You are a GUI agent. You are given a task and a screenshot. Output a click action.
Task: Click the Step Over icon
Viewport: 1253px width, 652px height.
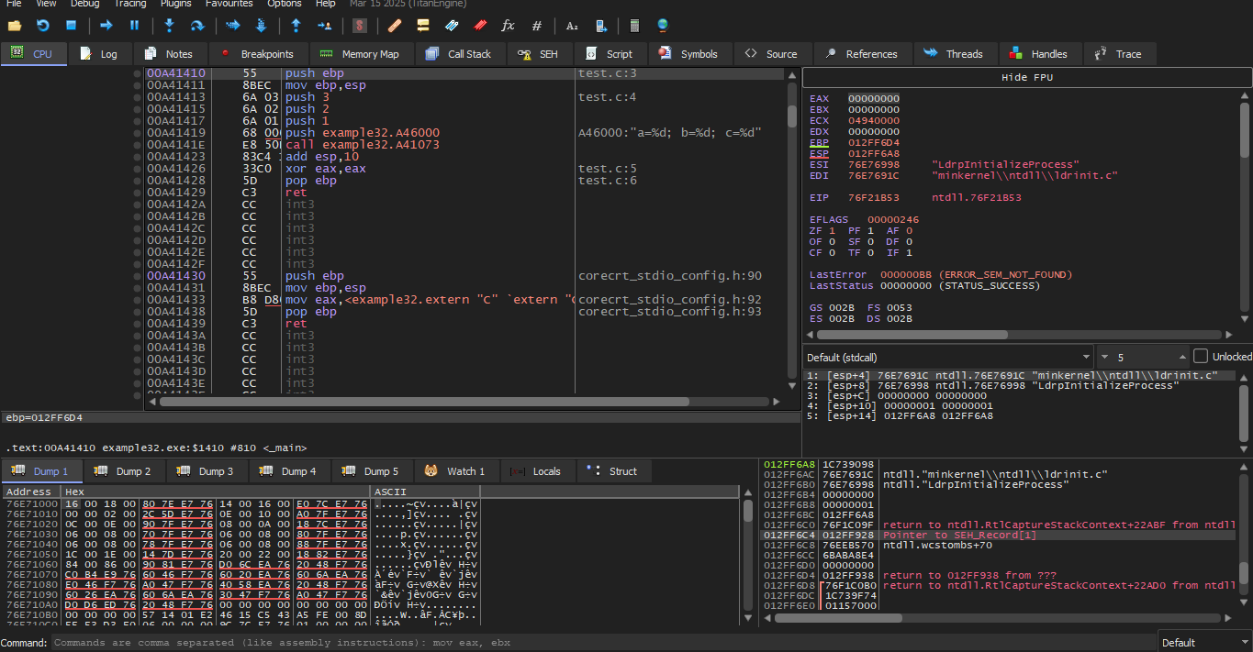click(x=196, y=26)
